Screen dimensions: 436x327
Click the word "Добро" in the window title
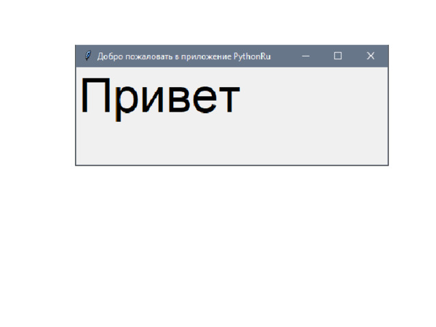[109, 56]
